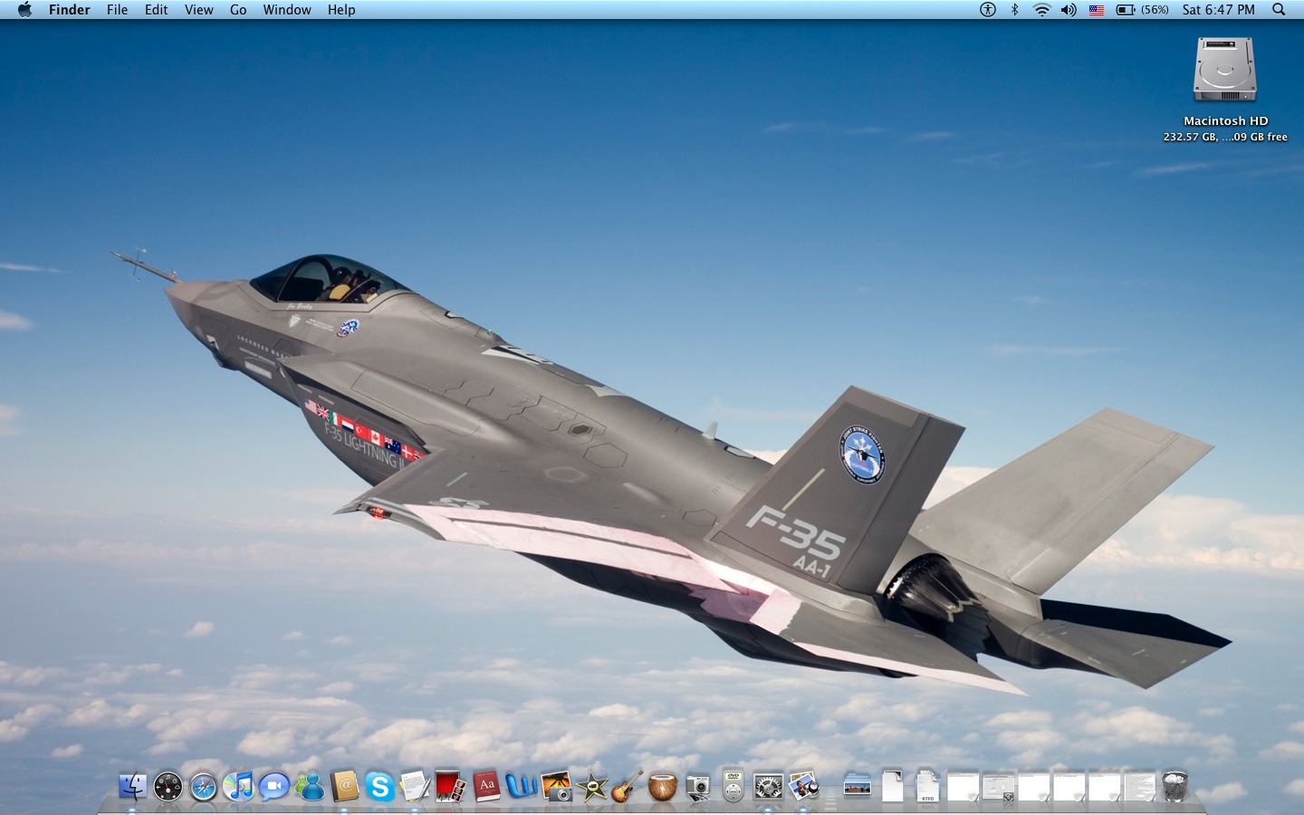Viewport: 1304px width, 815px height.
Task: Open the Dashboard gauge icon in Dock
Action: (168, 786)
